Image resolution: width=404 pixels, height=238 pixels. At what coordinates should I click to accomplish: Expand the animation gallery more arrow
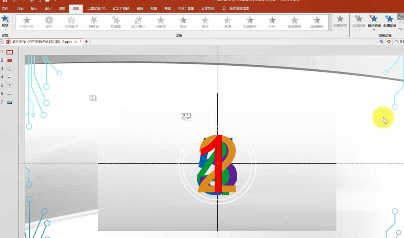coord(330,28)
